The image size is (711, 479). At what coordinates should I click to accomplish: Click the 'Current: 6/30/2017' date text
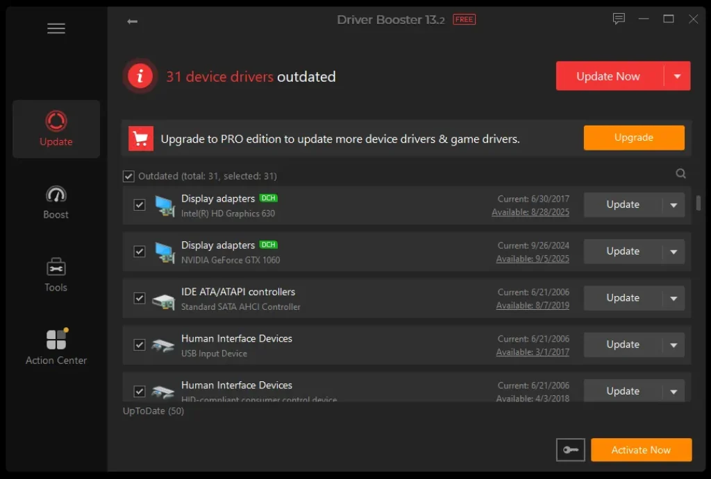(x=533, y=199)
